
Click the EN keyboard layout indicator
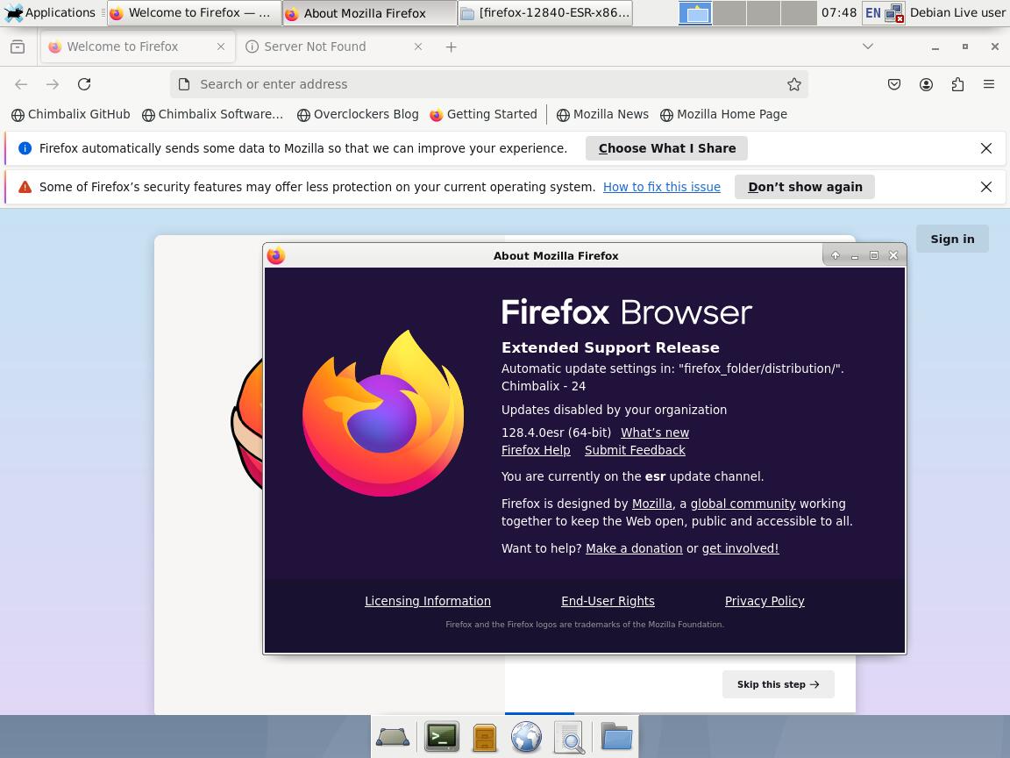tap(873, 13)
